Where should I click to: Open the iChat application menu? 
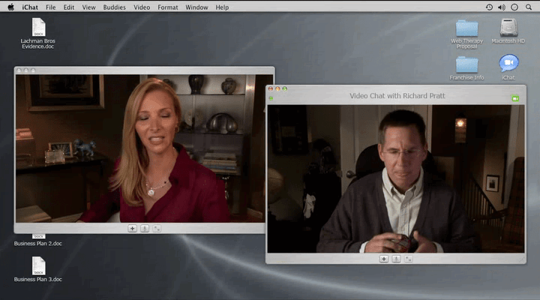(x=30, y=7)
